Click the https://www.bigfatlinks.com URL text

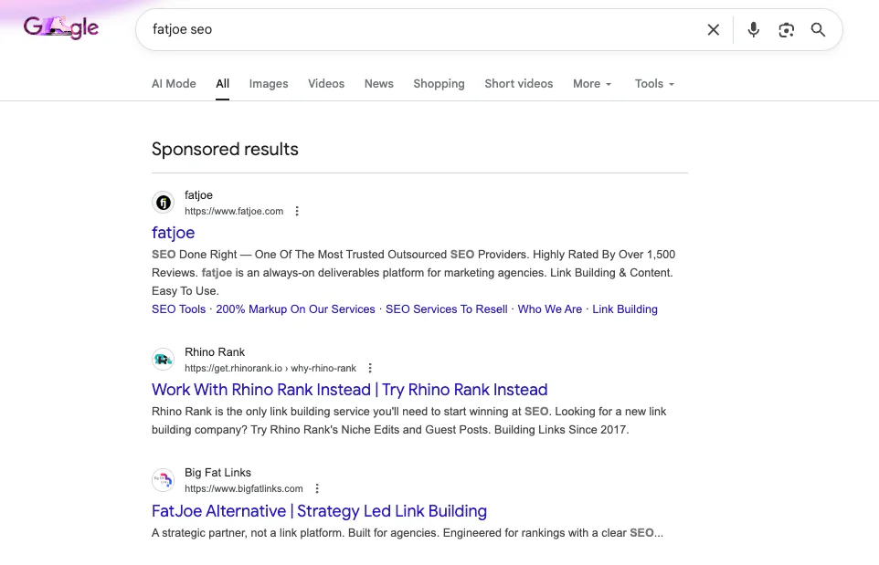coord(243,488)
